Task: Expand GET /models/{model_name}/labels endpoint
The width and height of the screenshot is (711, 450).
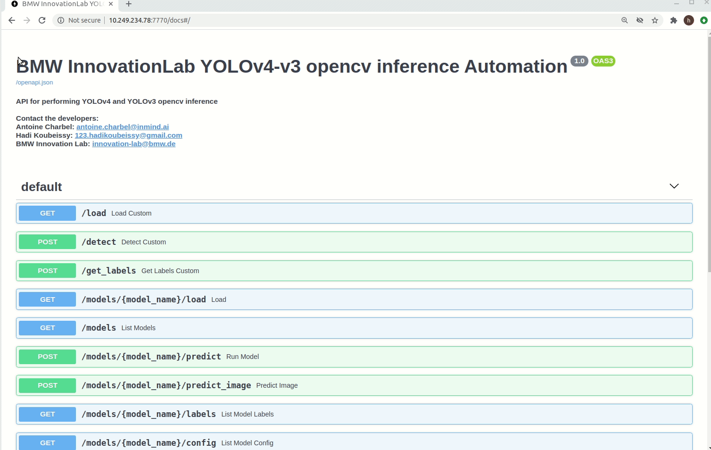Action: tap(354, 414)
